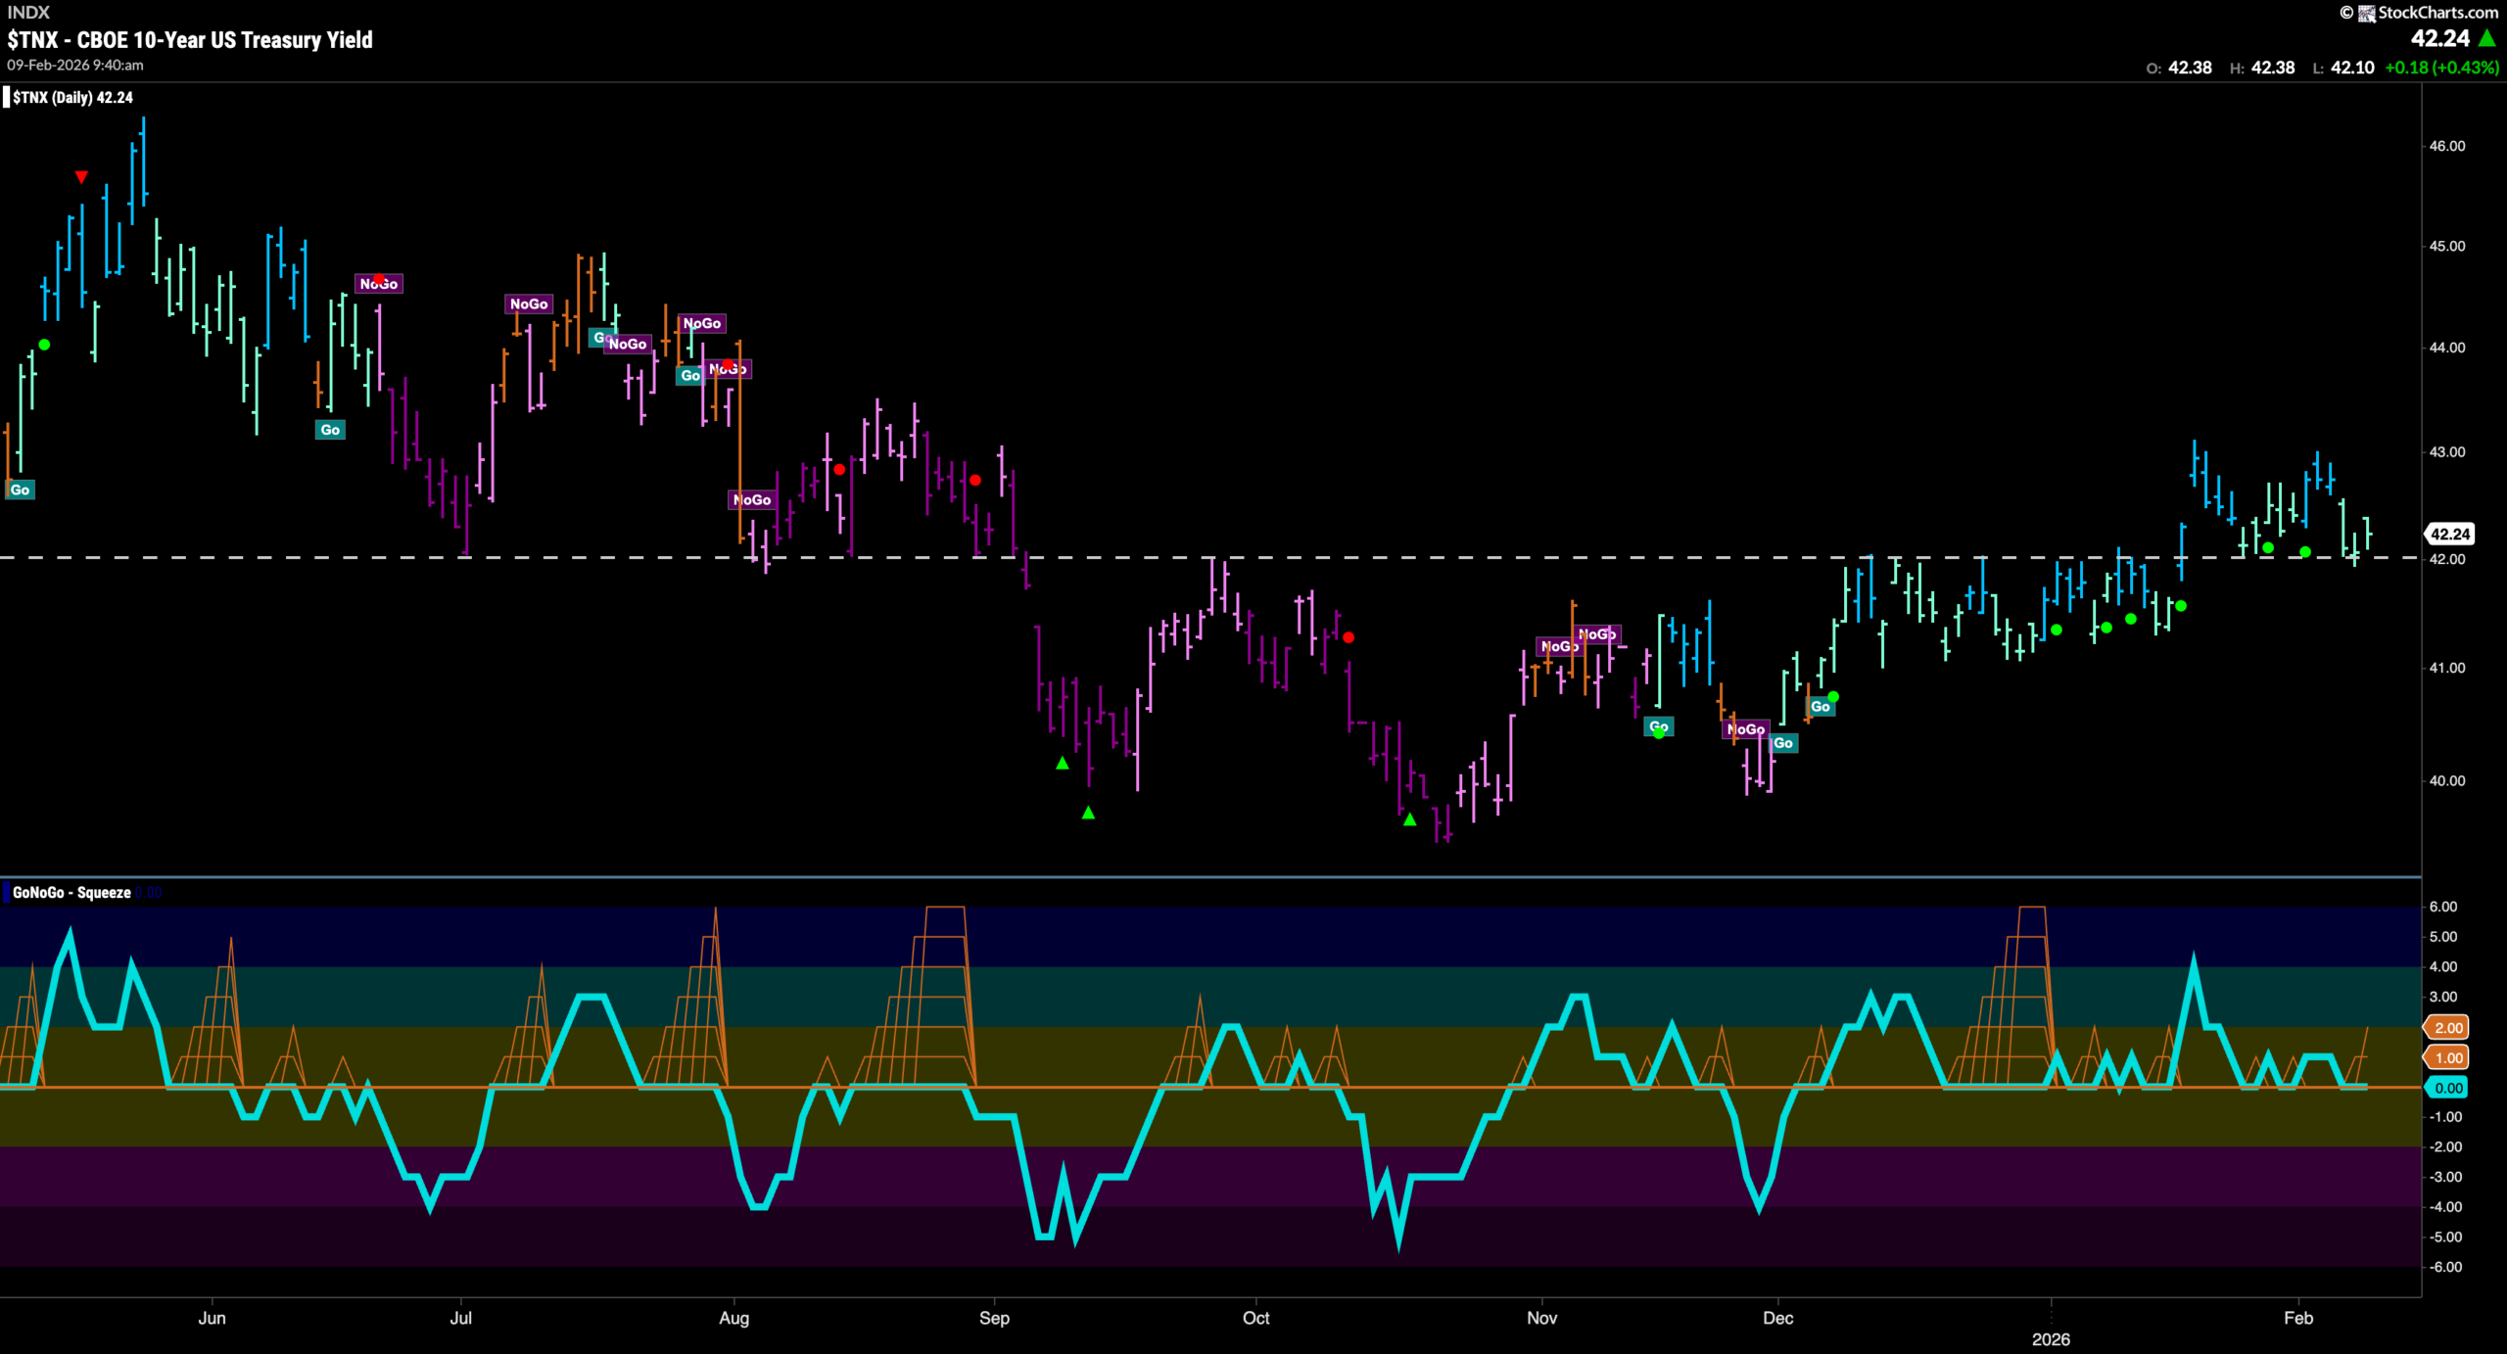Click the 46.00 price axis label
Image resolution: width=2507 pixels, height=1354 pixels.
tap(2447, 146)
